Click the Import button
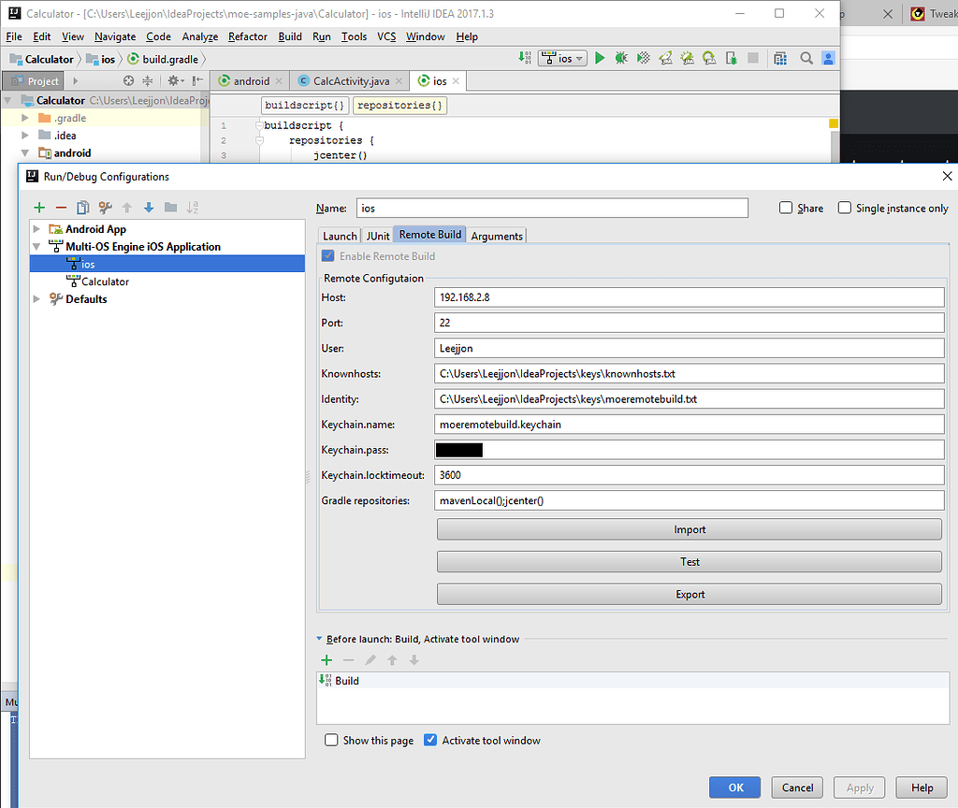This screenshot has width=958, height=808. point(689,529)
